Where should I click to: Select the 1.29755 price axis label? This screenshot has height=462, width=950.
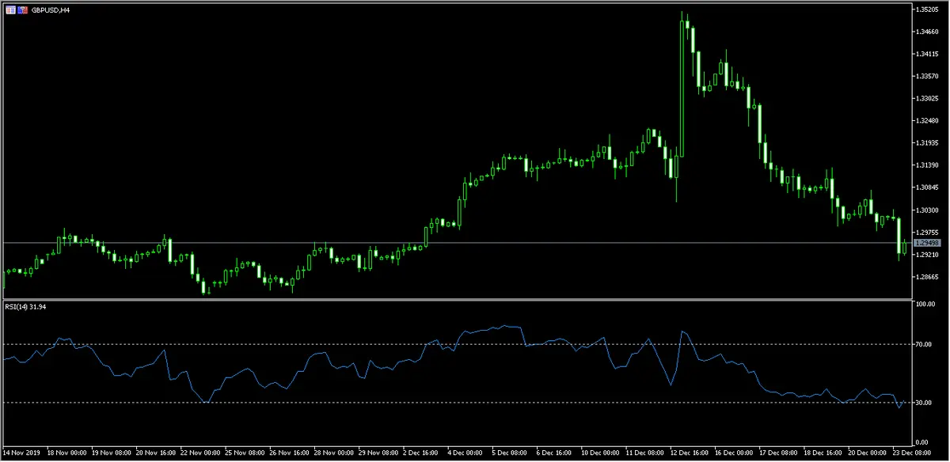coord(926,232)
